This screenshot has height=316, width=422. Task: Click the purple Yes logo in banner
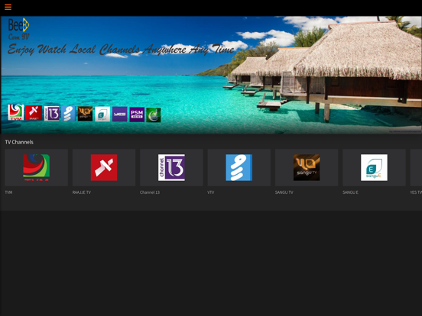120,114
